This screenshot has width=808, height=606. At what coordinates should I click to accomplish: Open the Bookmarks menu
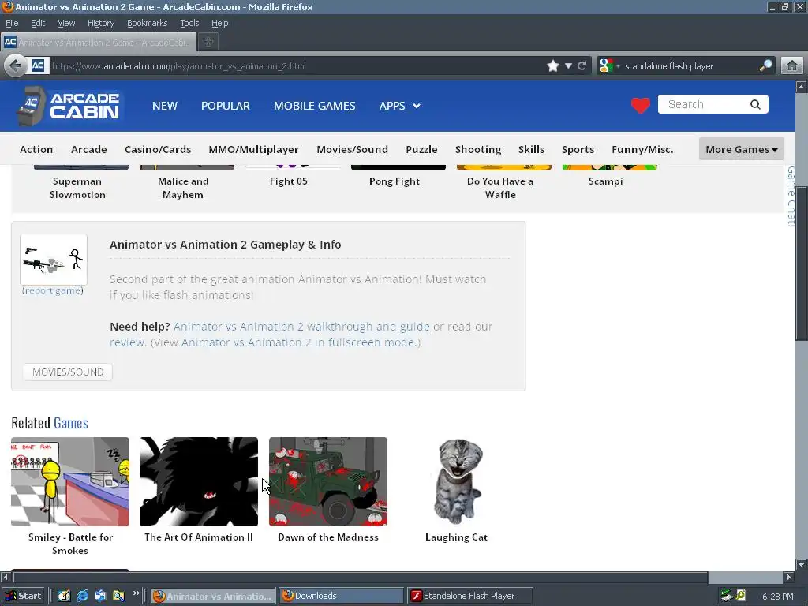point(148,23)
